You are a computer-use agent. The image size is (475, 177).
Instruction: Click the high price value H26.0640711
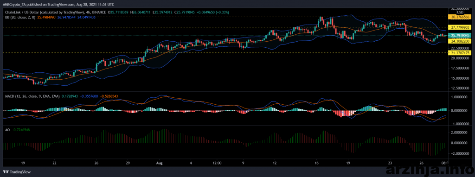(141, 13)
